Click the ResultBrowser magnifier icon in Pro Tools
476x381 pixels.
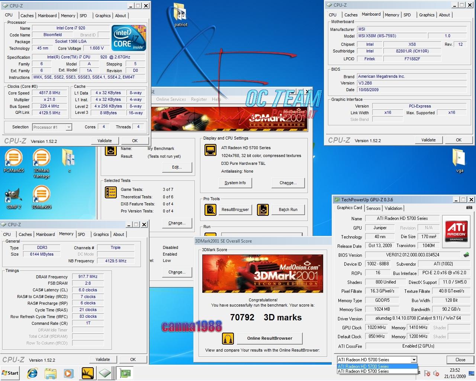pyautogui.click(x=210, y=209)
